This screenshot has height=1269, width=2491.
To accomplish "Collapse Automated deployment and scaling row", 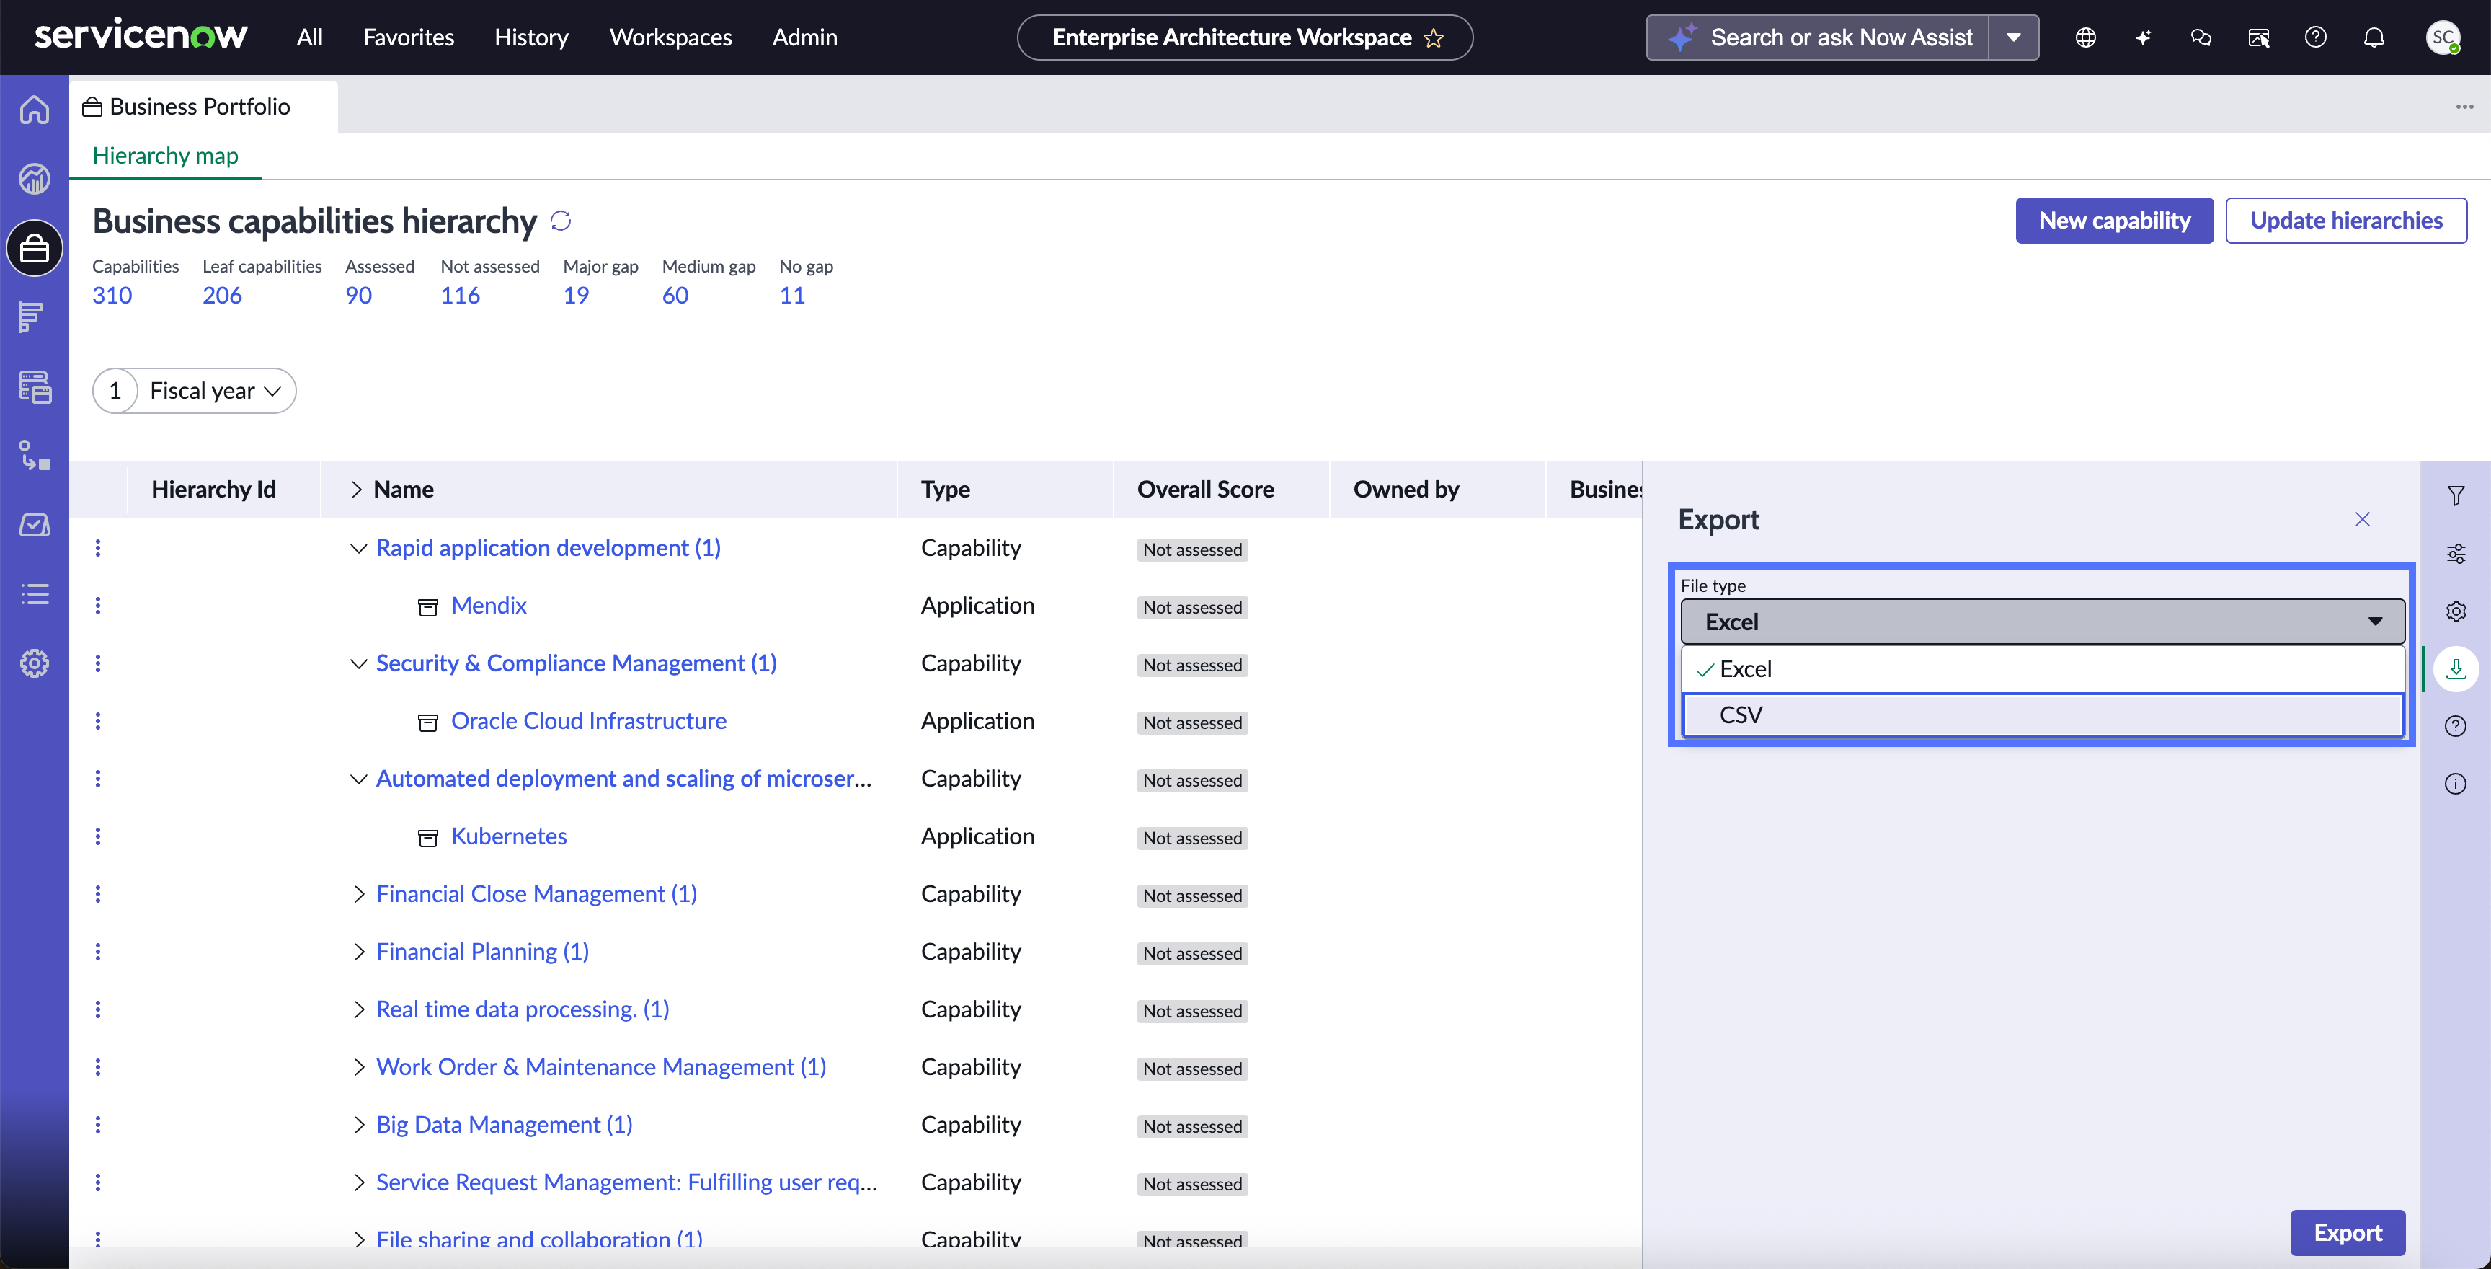I will coord(358,779).
